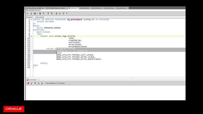Close the temp4.sql tab
The height and width of the screenshot is (114, 203).
point(115,8)
